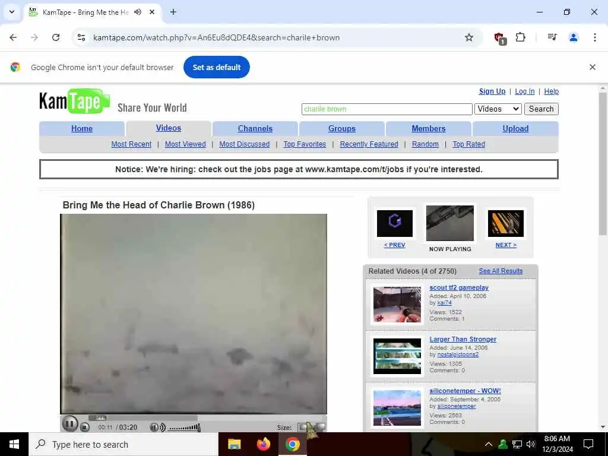Open the Top Rated link
This screenshot has height=456, width=608.
click(x=468, y=144)
